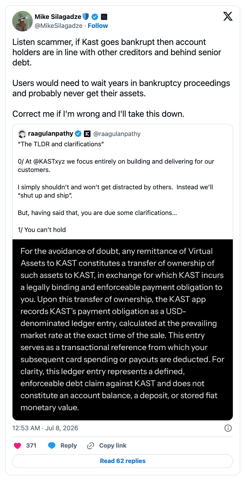Click the dark square affiliate badge by Mike's name
This screenshot has width=245, height=480.
coord(104,17)
